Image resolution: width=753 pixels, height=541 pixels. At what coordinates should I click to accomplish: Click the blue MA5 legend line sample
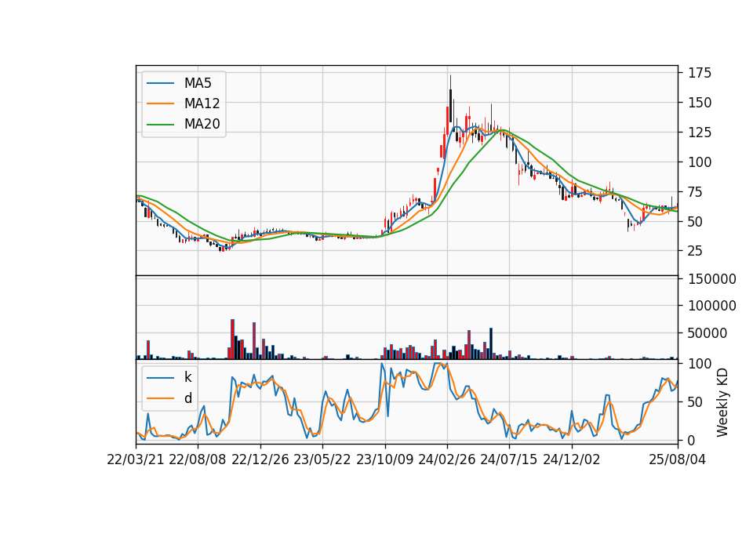pyautogui.click(x=160, y=83)
